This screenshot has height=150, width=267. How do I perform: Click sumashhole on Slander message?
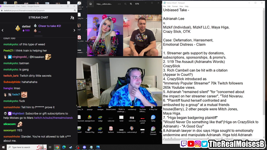[11, 137]
